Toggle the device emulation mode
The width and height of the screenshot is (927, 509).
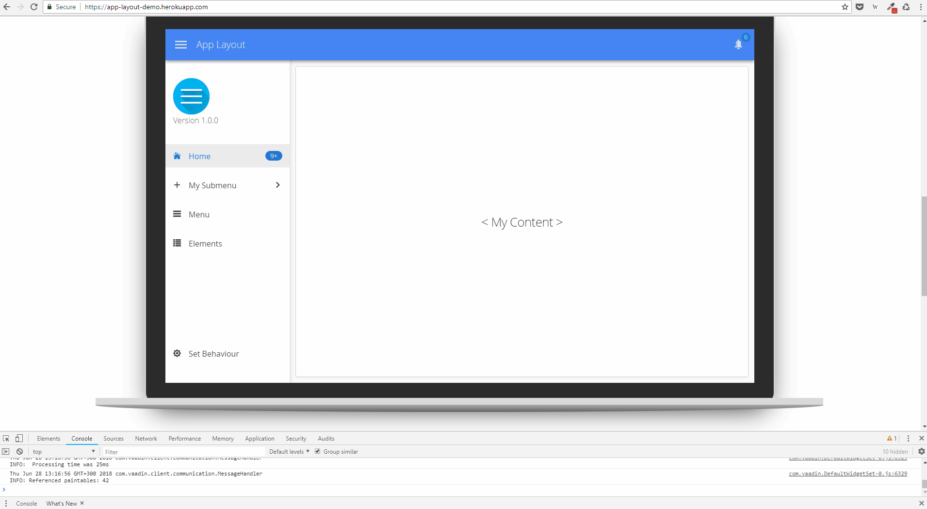pos(19,438)
